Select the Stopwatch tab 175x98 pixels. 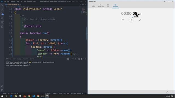[115, 5]
